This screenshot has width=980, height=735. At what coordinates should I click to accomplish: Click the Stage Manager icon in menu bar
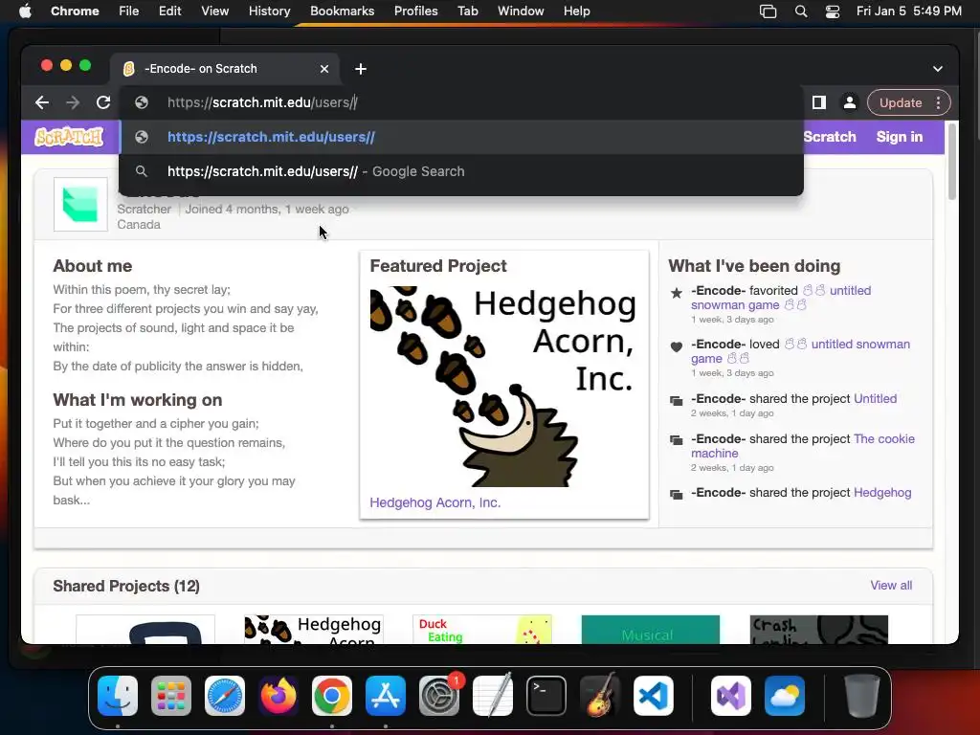(768, 11)
